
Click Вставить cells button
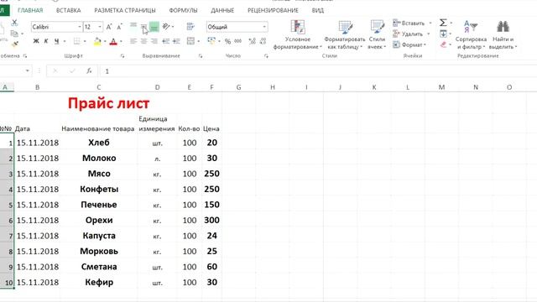pyautogui.click(x=409, y=23)
